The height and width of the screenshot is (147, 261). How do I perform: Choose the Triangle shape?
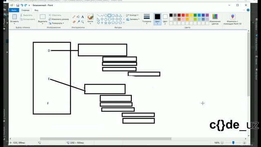pyautogui.click(x=120, y=16)
